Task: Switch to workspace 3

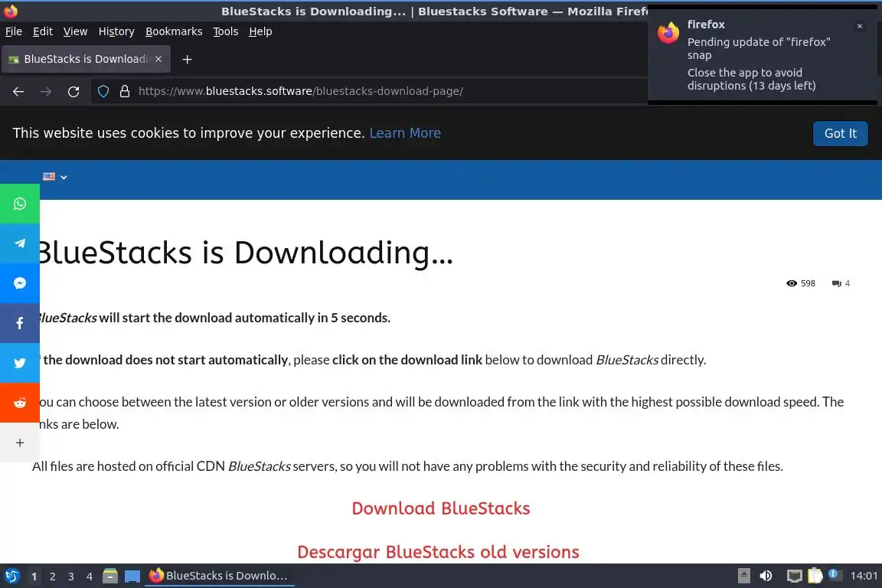Action: 71,577
